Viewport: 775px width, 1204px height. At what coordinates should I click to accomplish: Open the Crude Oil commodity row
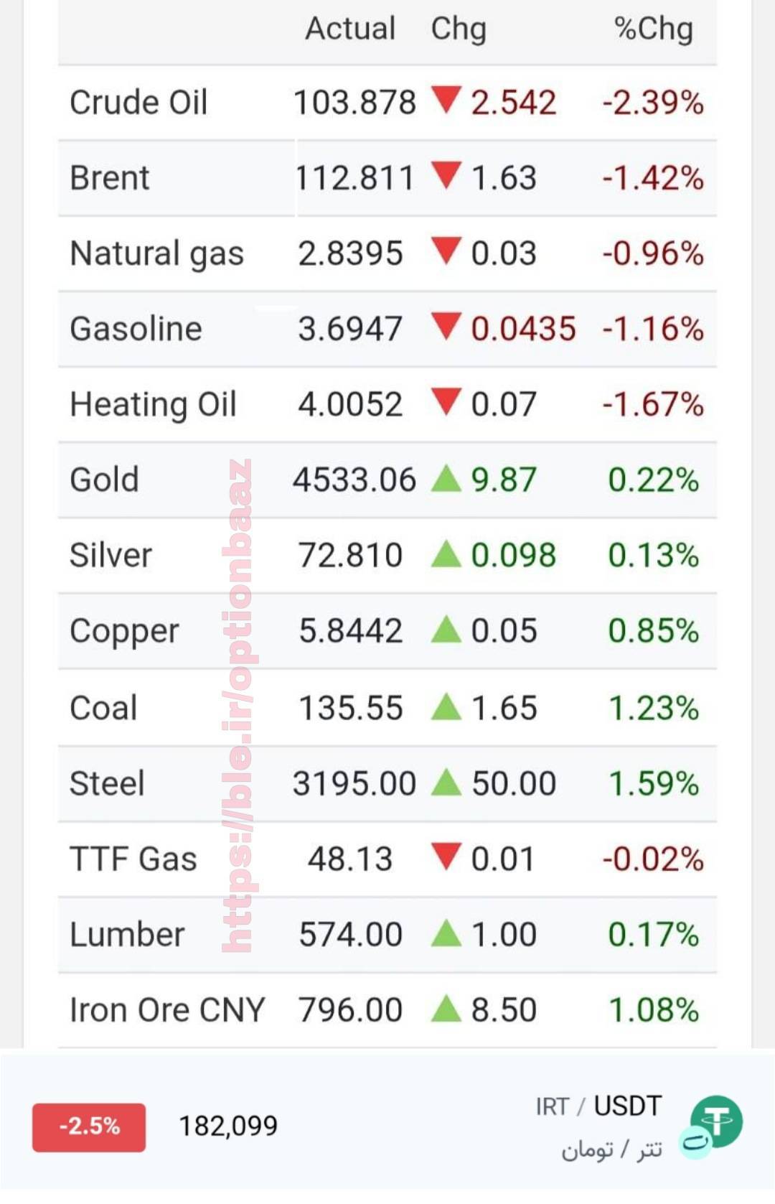(387, 102)
